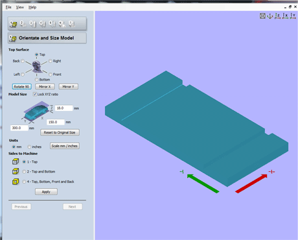
Task: Click Reset to Original Size button
Action: coord(60,132)
